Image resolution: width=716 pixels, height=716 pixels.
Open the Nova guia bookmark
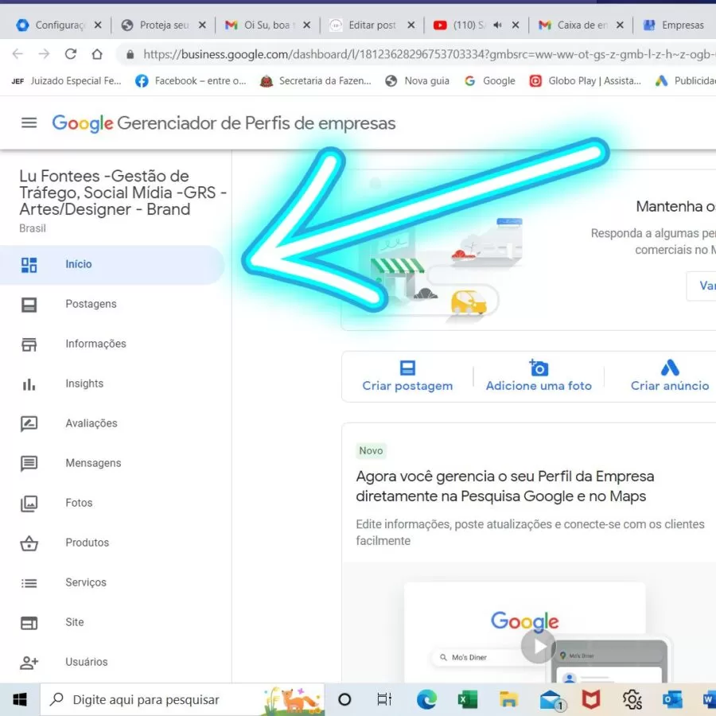[417, 81]
